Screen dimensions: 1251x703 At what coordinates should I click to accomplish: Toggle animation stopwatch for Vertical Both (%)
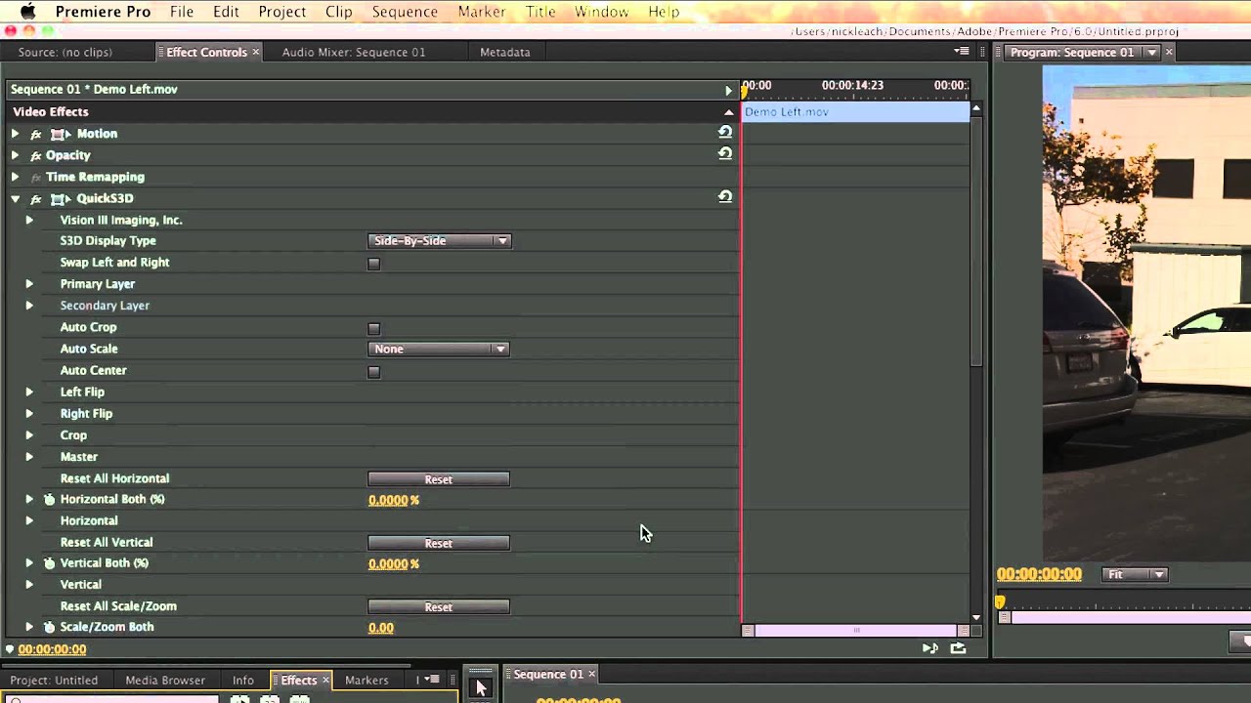pos(49,563)
